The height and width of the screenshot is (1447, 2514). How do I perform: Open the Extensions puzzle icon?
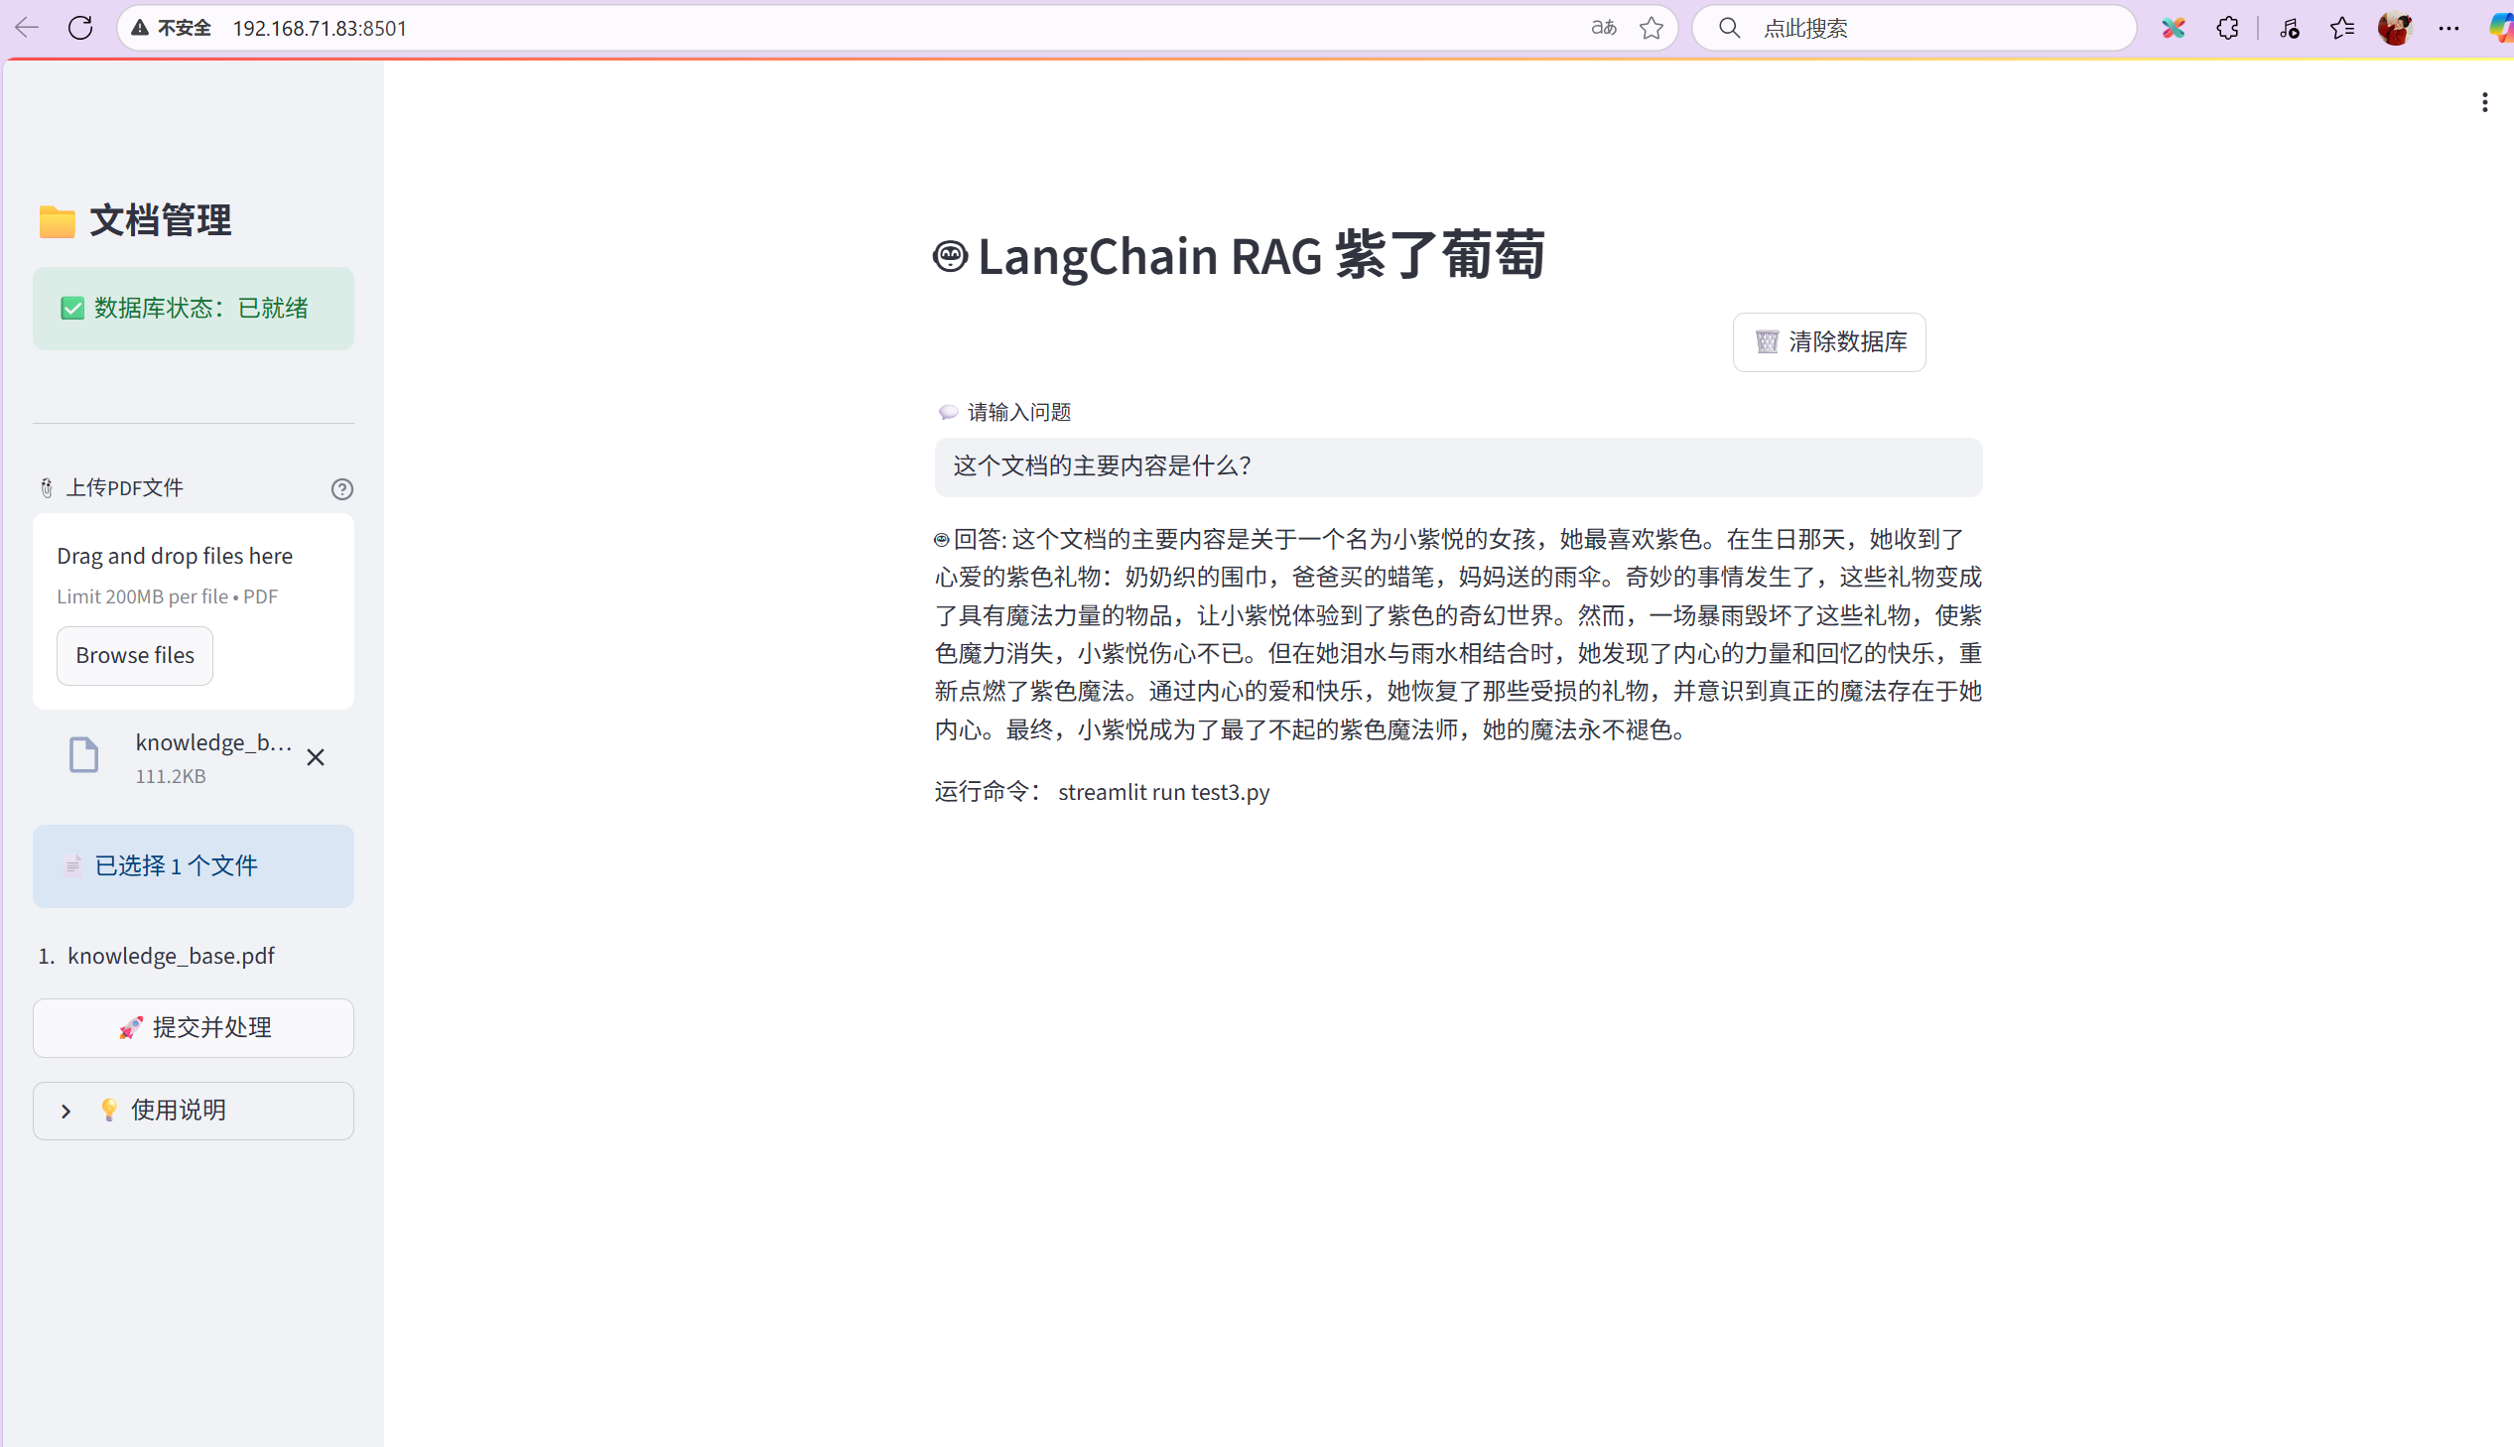pos(2228,28)
